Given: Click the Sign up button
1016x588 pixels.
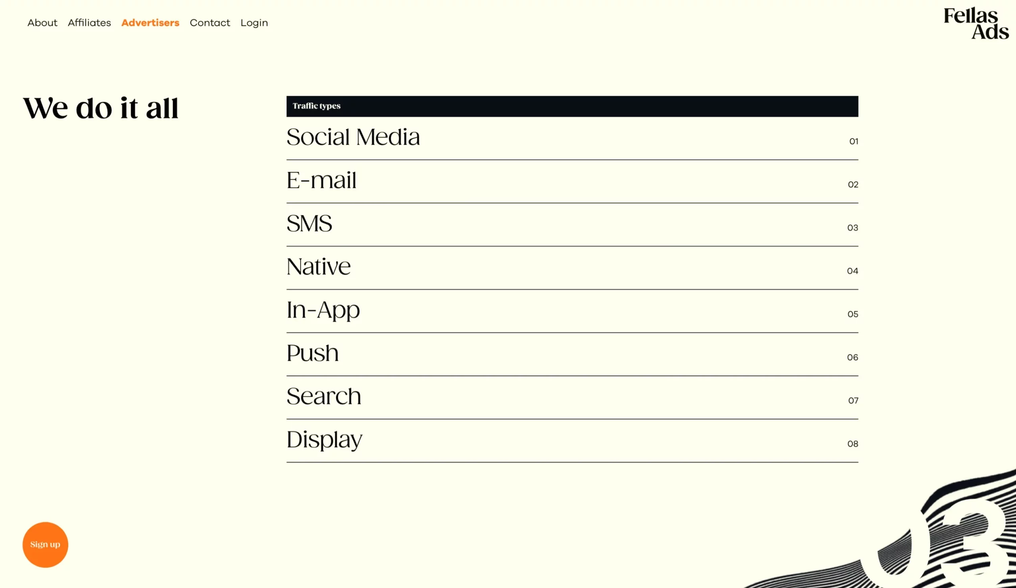Looking at the screenshot, I should click(x=46, y=545).
